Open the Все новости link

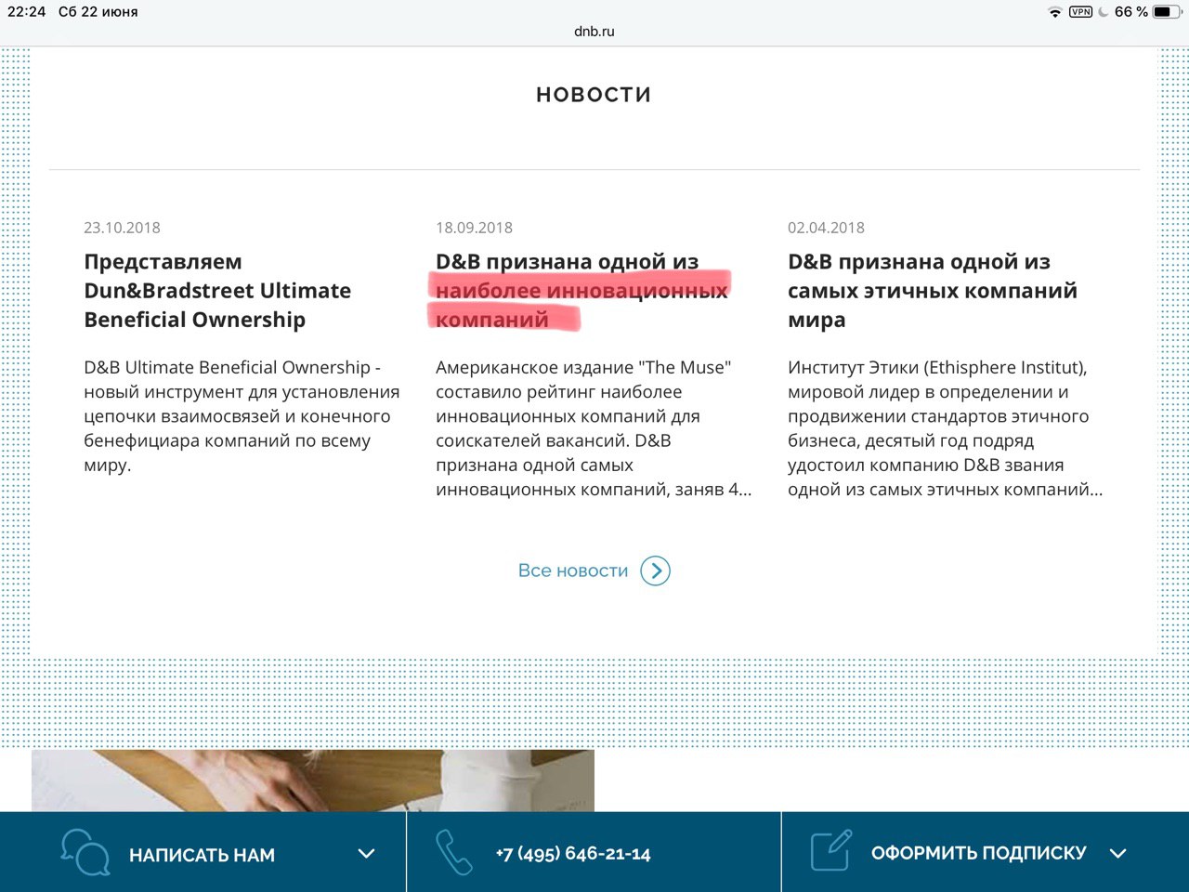point(573,571)
